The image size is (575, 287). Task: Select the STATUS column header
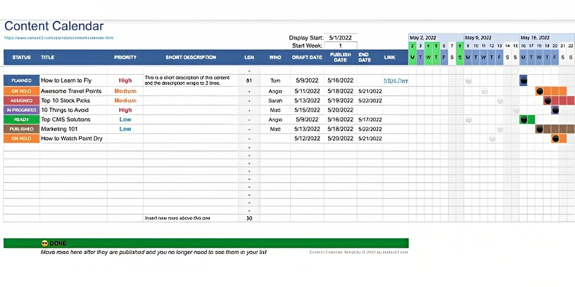[22, 57]
